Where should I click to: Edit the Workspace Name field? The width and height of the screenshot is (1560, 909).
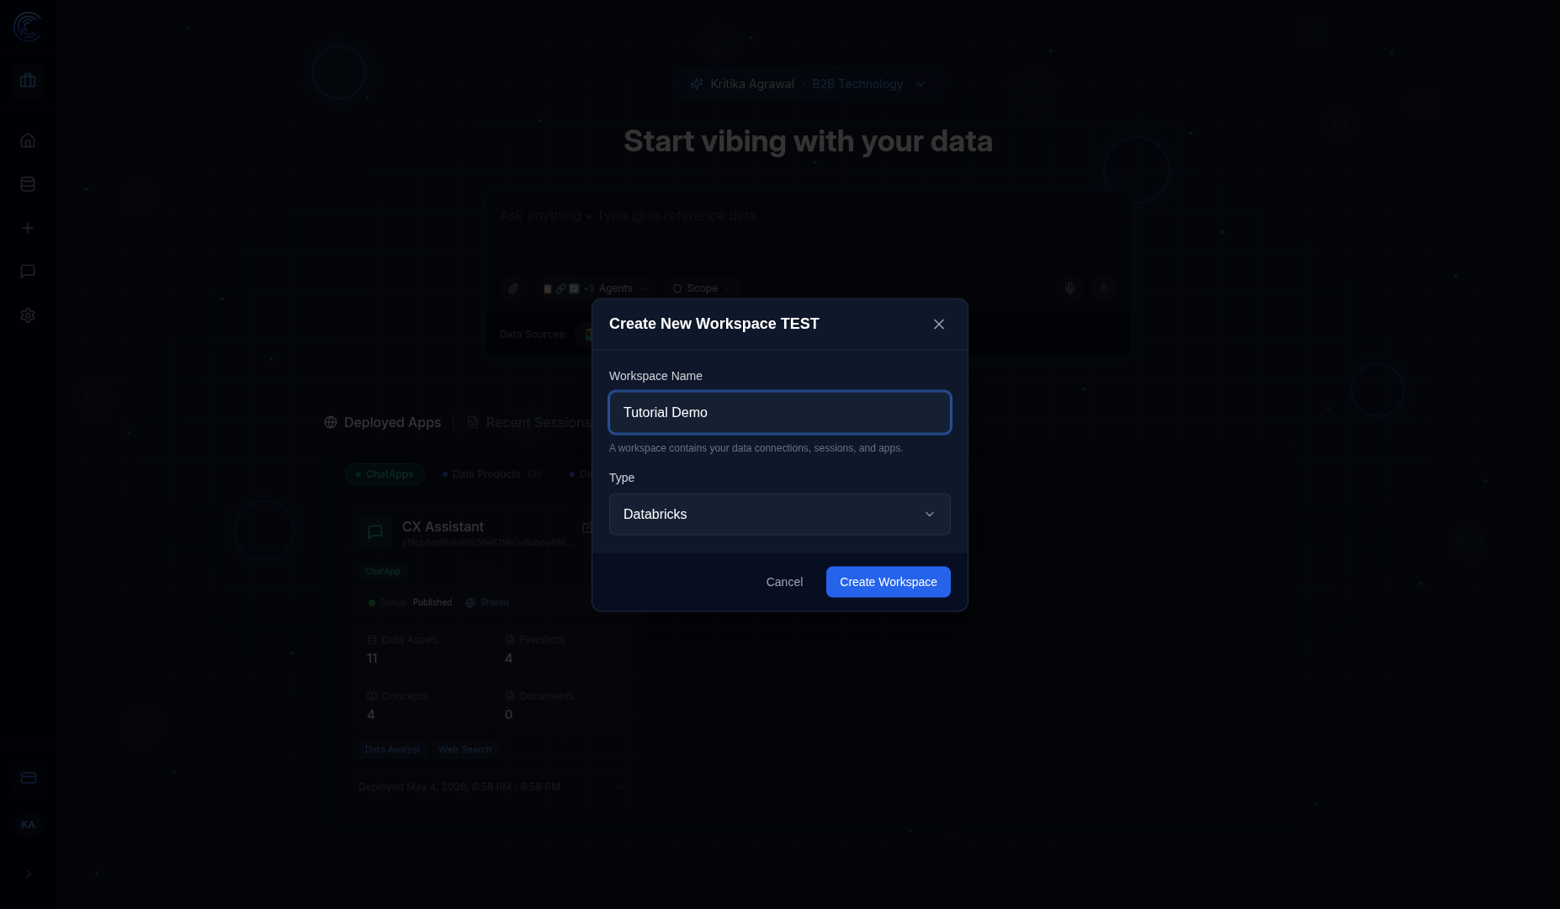click(780, 413)
